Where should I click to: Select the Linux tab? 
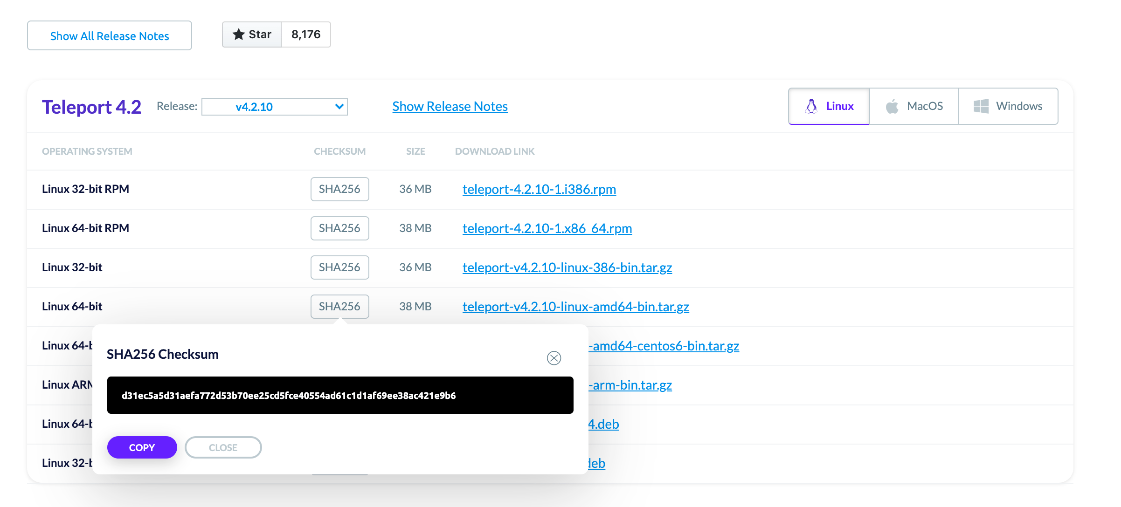coord(829,106)
